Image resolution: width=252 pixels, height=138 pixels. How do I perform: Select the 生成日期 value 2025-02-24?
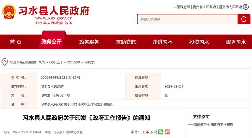tap(174, 86)
